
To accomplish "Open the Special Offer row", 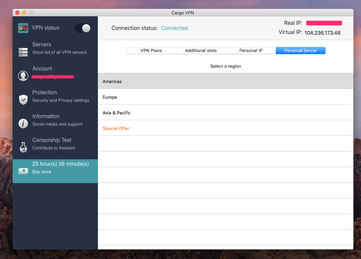I will point(226,128).
